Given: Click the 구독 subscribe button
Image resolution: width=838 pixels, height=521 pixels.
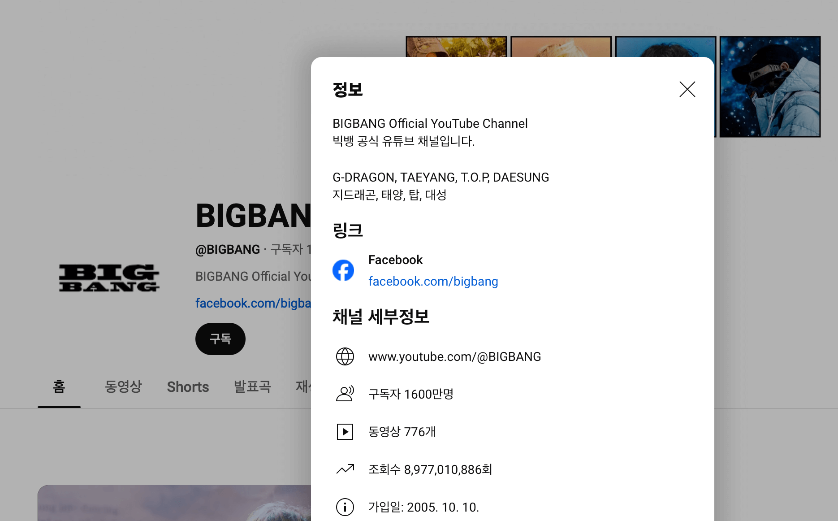Looking at the screenshot, I should (x=220, y=339).
